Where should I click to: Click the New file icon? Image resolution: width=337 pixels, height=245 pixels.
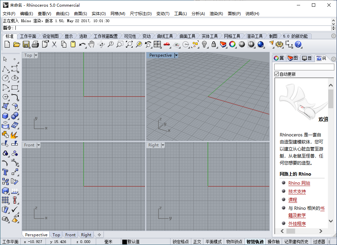[x=7, y=44]
